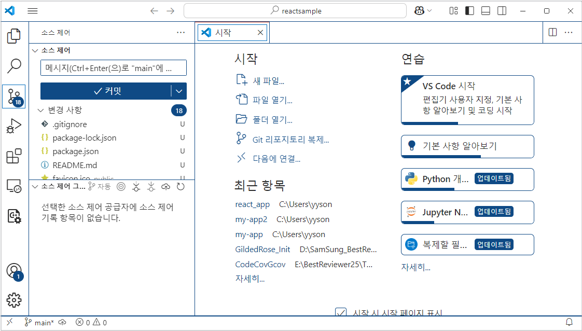582x331 pixels.
Task: Open the VS Code 시작 walkthrough card
Action: 467,100
